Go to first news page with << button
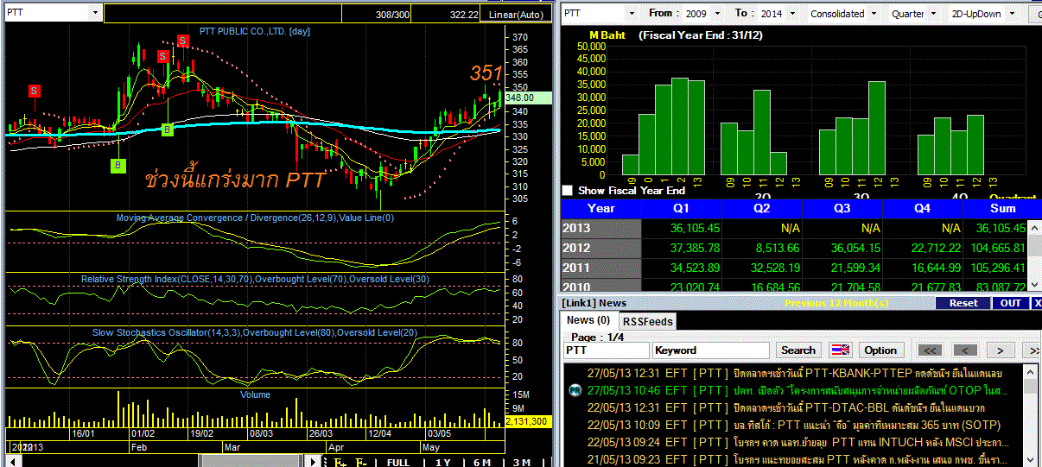Image resolution: width=1042 pixels, height=467 pixels. (x=930, y=350)
